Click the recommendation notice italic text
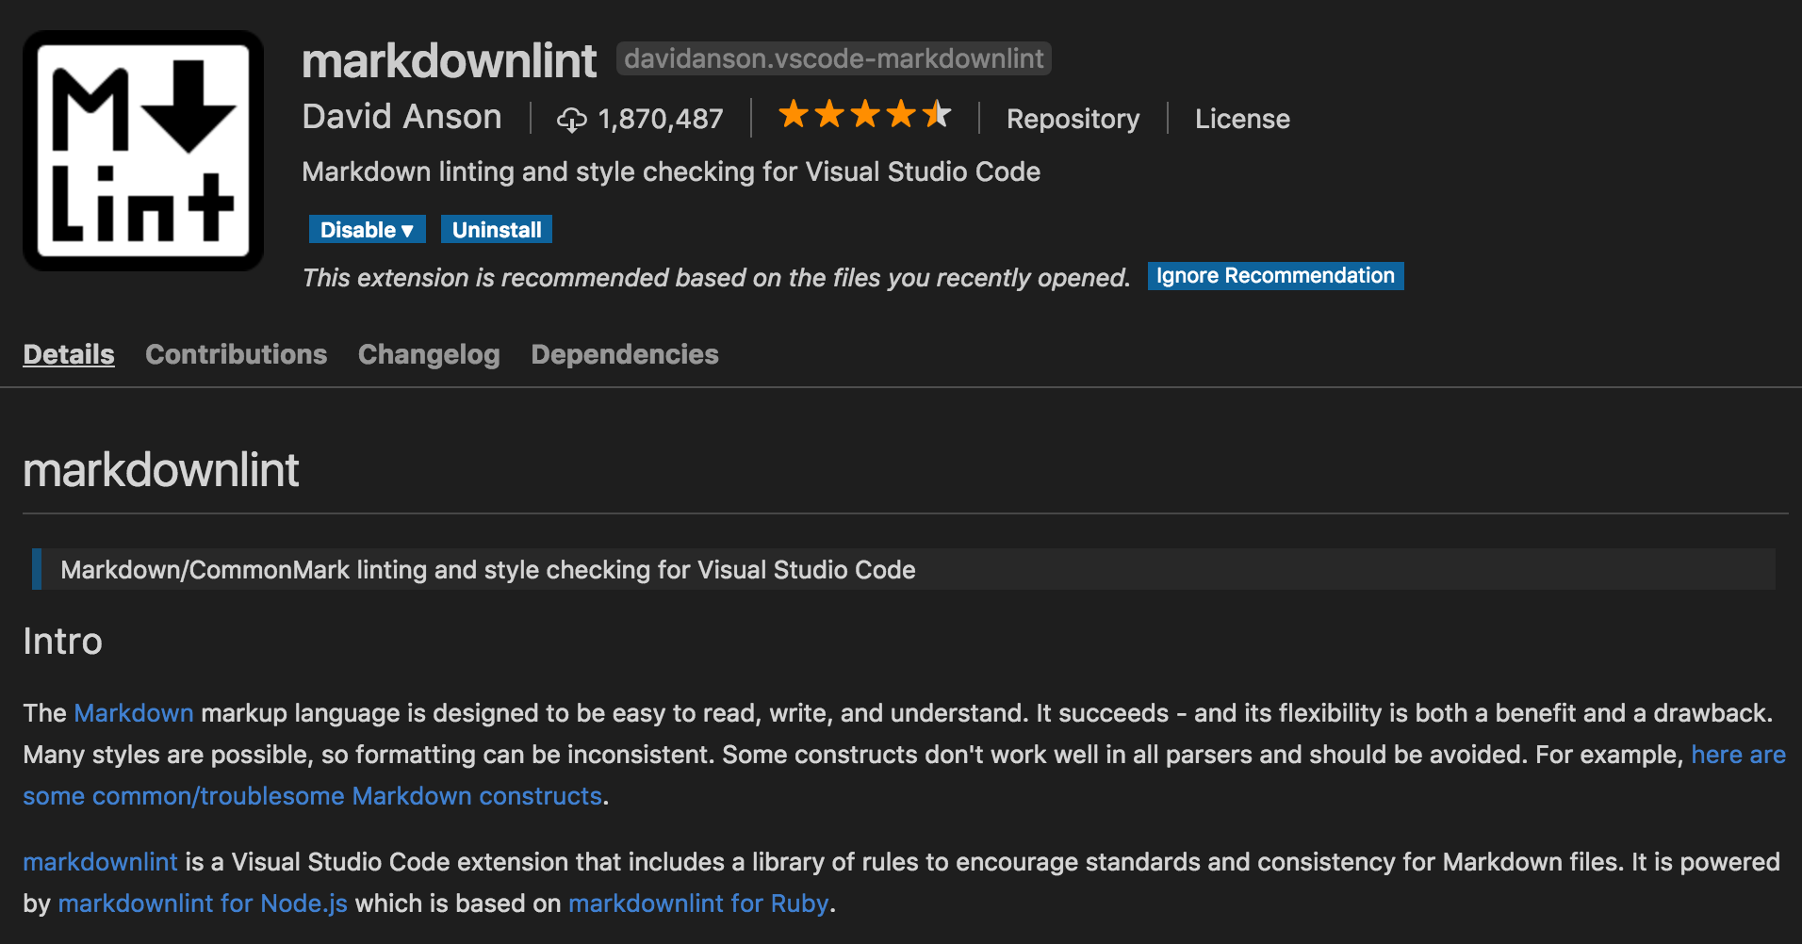This screenshot has width=1802, height=944. (x=715, y=278)
